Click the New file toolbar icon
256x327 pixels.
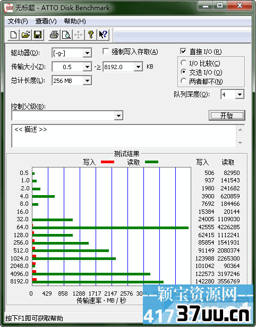13,35
